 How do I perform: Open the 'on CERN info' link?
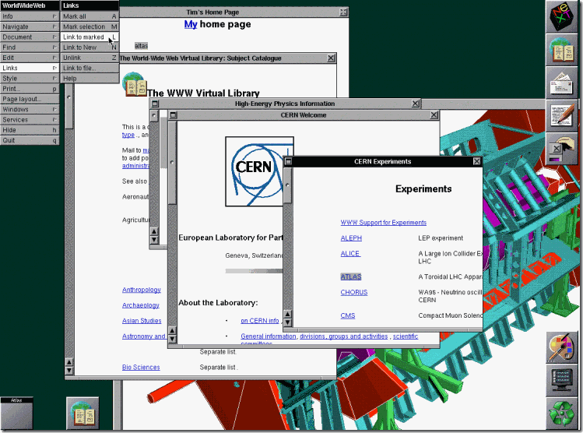pyautogui.click(x=259, y=321)
